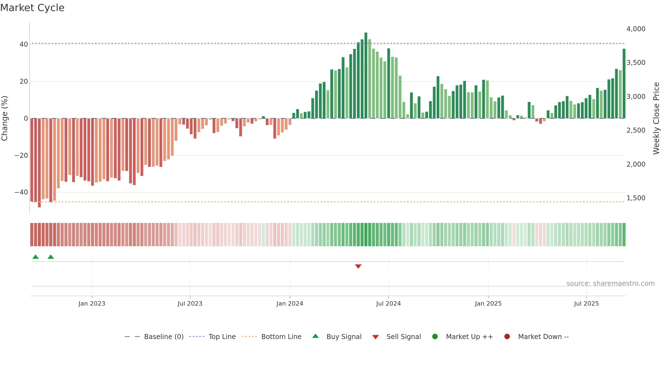Click the −20 percent axis label
Viewport: 664px width, 373px height.
click(x=21, y=155)
